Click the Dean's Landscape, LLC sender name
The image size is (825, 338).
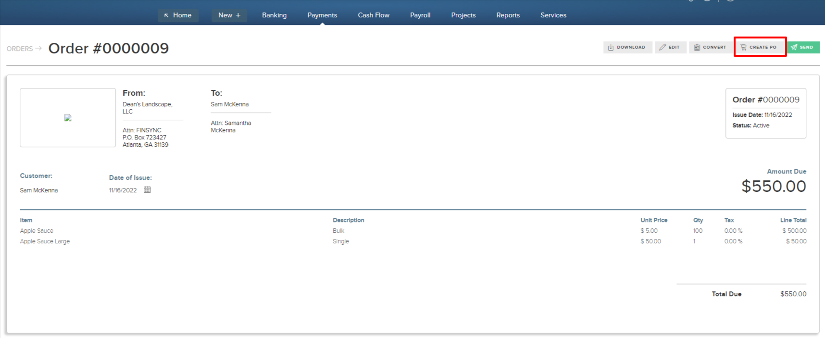[x=147, y=108]
